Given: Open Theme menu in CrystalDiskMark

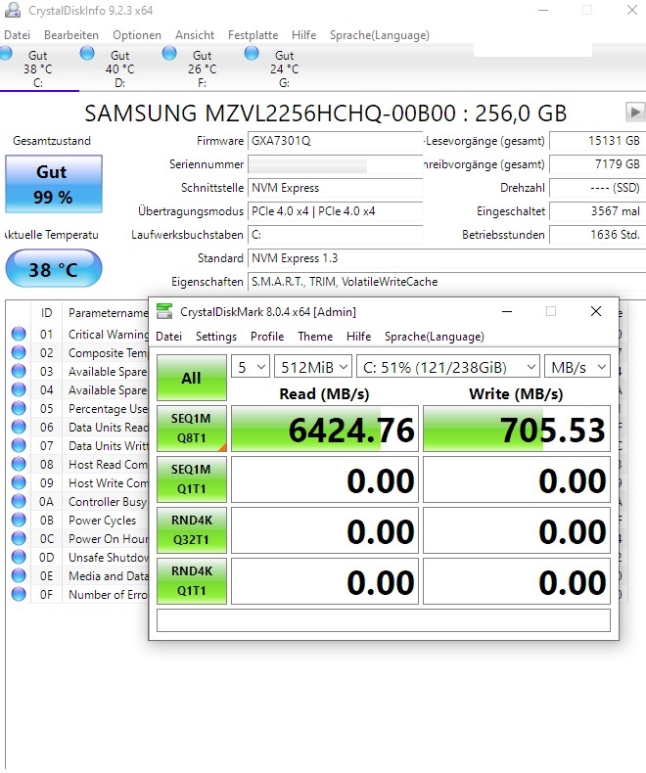Looking at the screenshot, I should click(315, 337).
